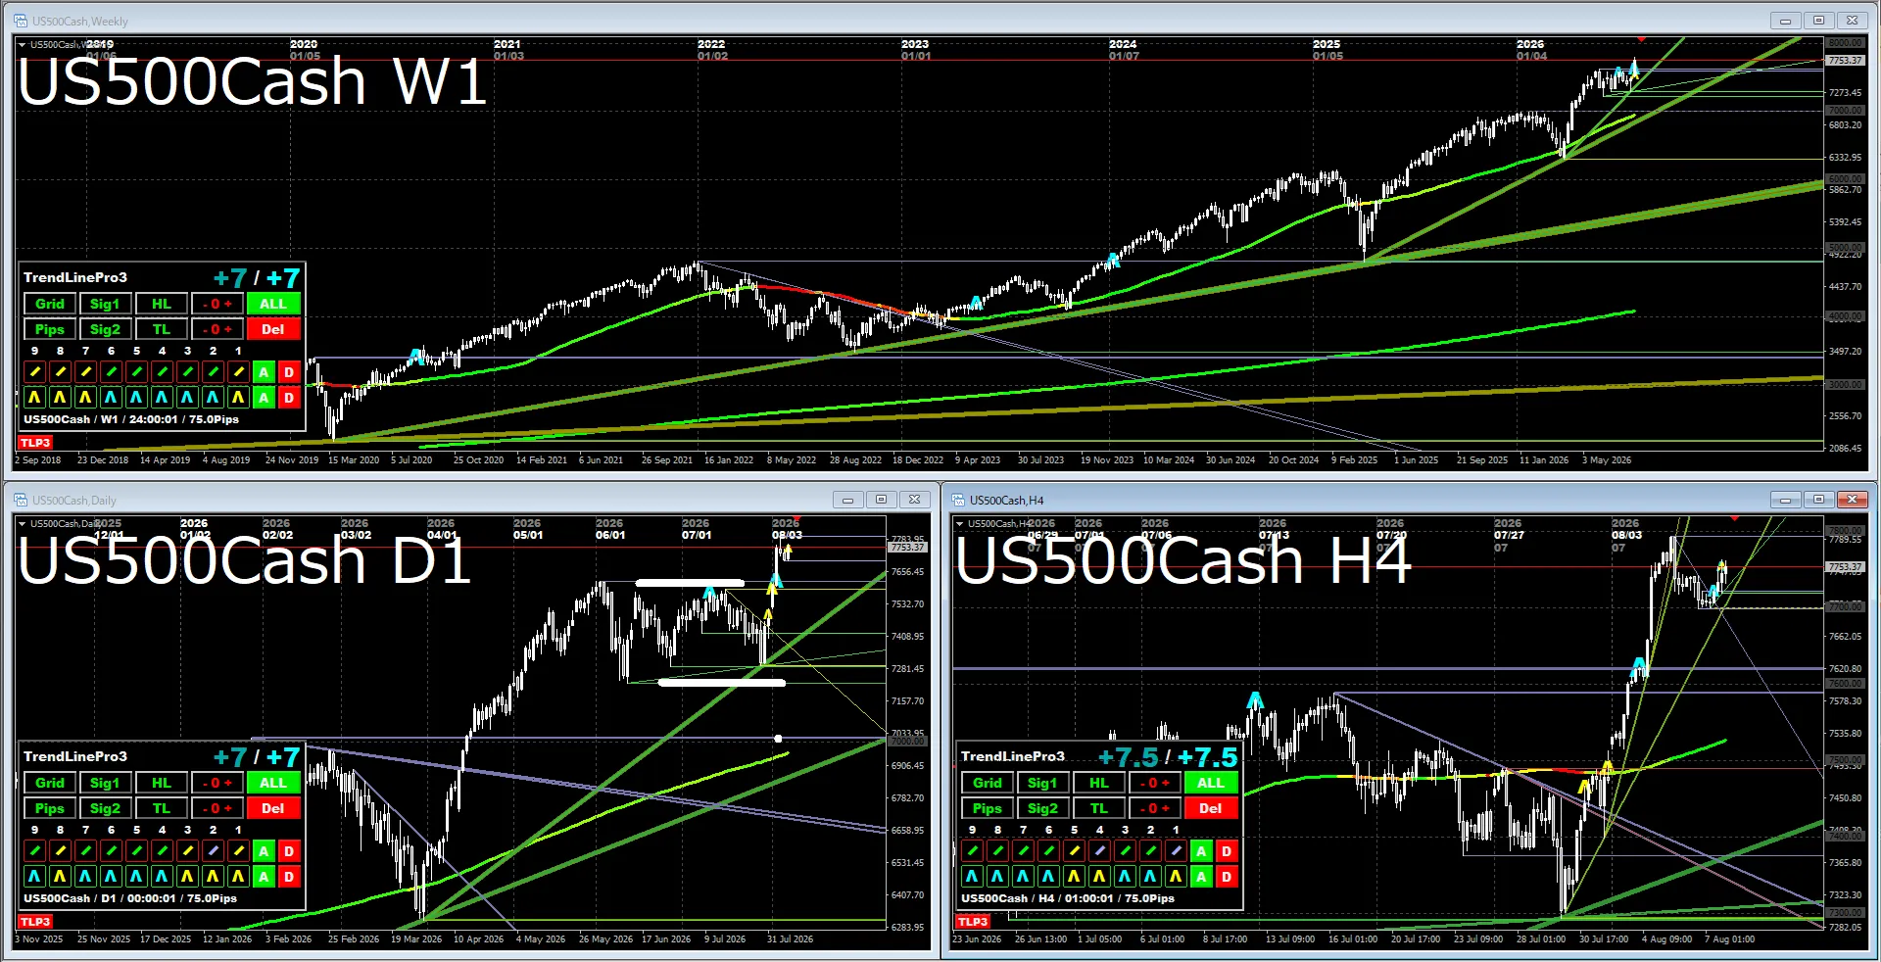Click HL row '- 0 +' stepper in W1 panel
The height and width of the screenshot is (962, 1881).
click(217, 304)
